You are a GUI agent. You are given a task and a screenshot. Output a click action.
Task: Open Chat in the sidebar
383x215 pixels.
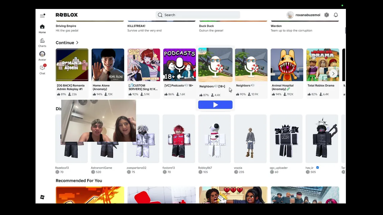point(42,70)
